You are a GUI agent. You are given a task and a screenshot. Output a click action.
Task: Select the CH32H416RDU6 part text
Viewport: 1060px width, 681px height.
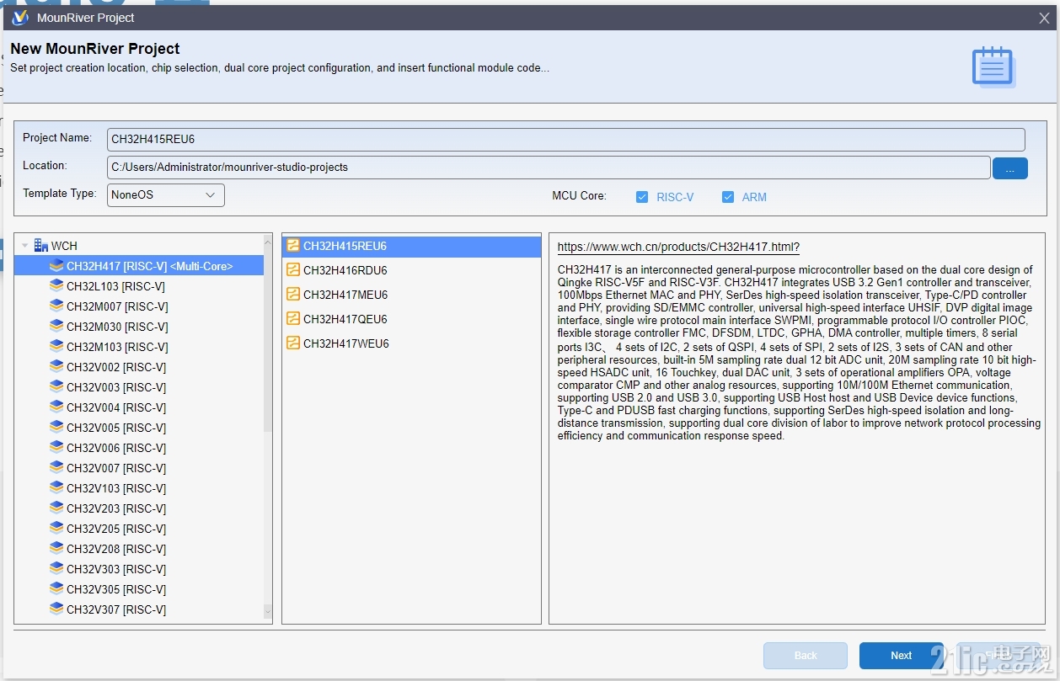coord(345,271)
